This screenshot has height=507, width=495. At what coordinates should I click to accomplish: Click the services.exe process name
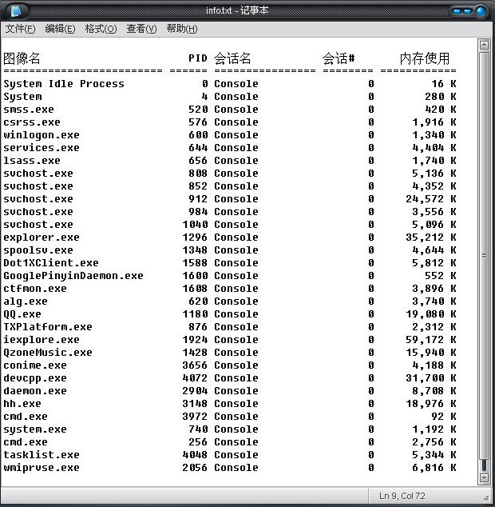point(42,148)
